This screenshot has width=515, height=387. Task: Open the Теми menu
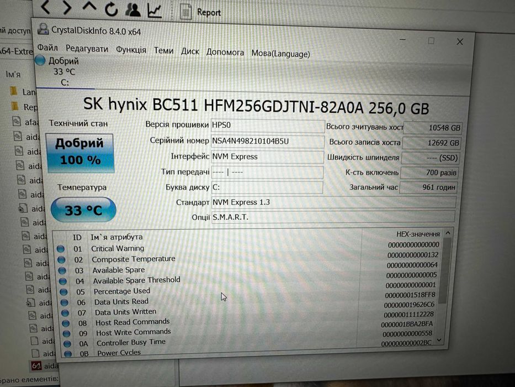pyautogui.click(x=163, y=51)
